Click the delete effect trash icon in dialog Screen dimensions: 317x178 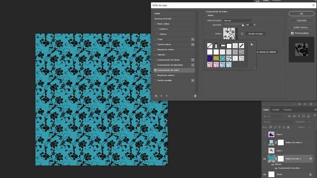point(195,96)
